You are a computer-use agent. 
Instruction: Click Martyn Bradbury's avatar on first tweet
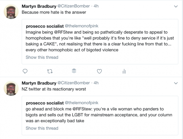pyautogui.click(x=11, y=12)
